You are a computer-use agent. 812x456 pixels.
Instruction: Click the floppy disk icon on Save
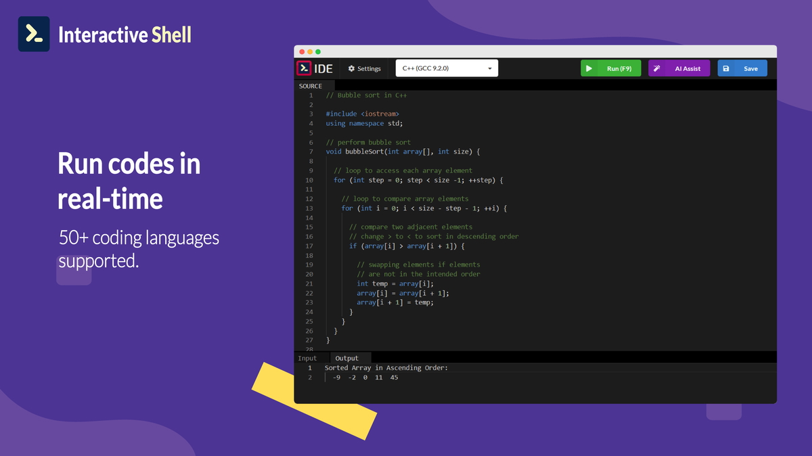tap(725, 68)
